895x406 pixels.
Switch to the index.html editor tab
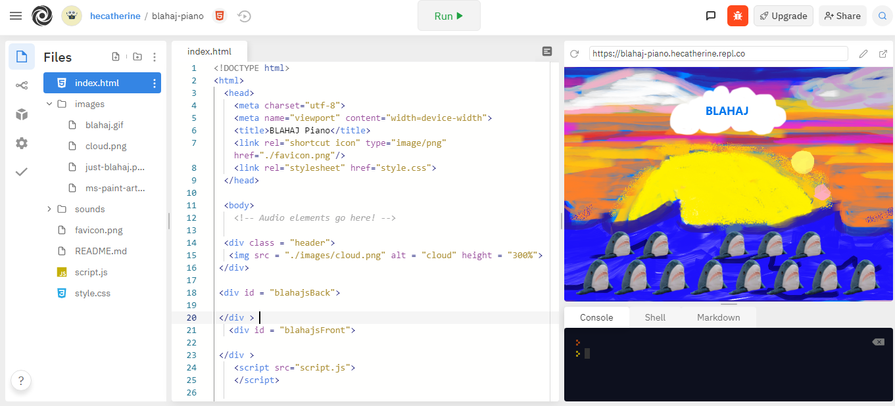pyautogui.click(x=209, y=51)
